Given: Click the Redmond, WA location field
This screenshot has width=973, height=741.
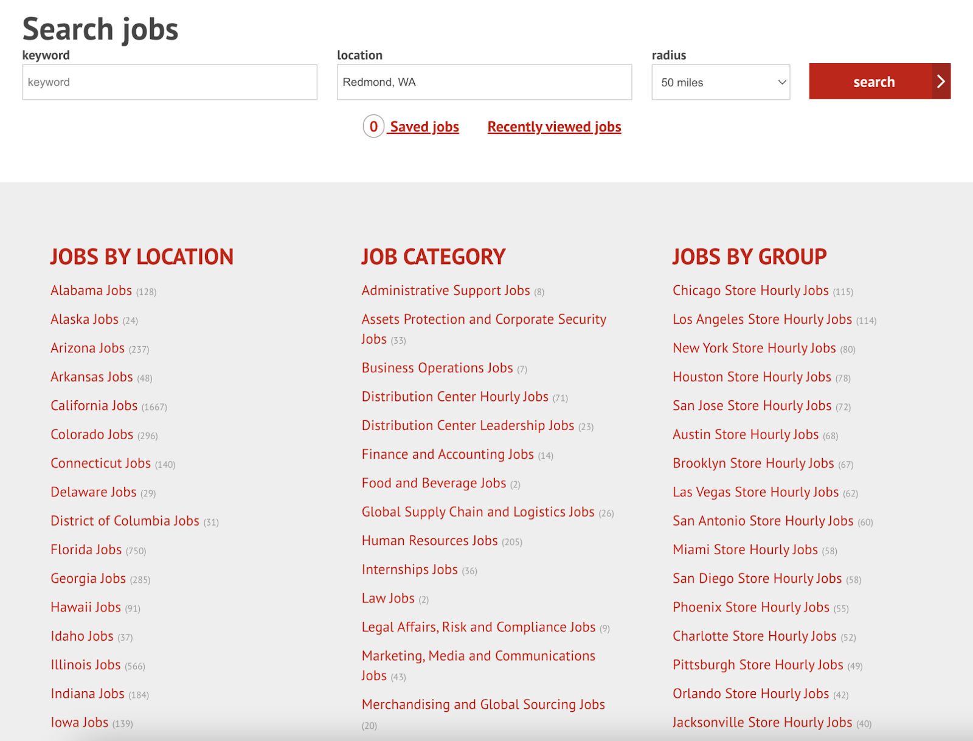Looking at the screenshot, I should coord(484,82).
